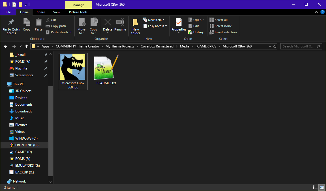326x191 pixels.
Task: Expand address bar history dropdown
Action: (x=270, y=47)
